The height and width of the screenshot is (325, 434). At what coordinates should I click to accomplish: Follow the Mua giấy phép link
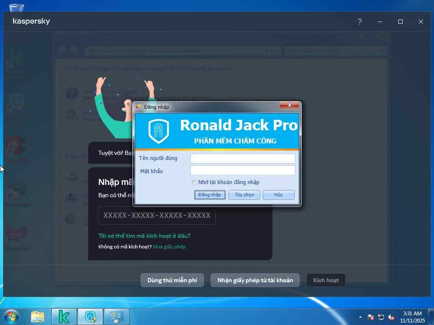pos(170,247)
